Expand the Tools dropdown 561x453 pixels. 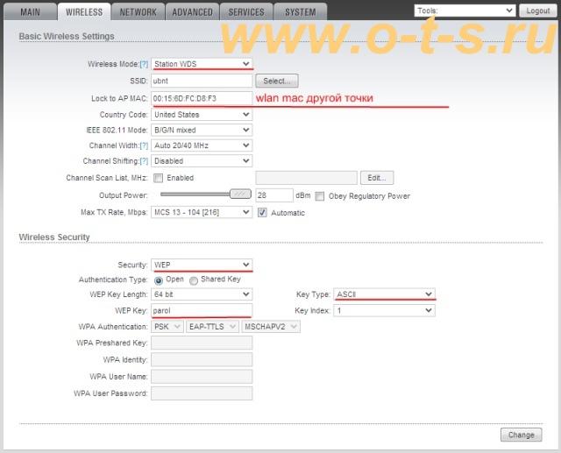[x=465, y=11]
